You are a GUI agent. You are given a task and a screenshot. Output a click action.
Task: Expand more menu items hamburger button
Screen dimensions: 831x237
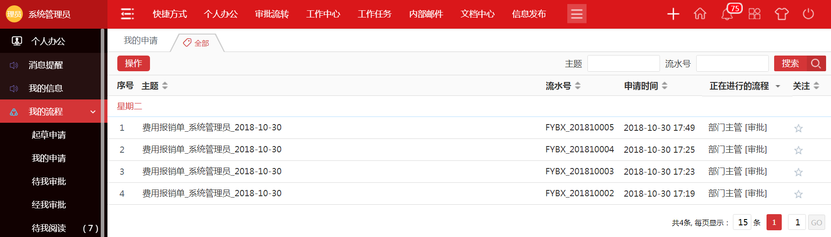577,14
